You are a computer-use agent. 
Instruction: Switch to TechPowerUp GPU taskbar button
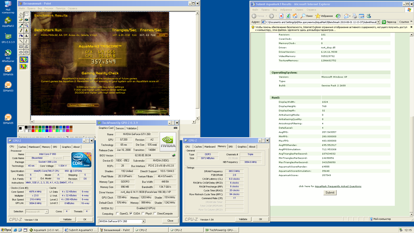coord(221,230)
